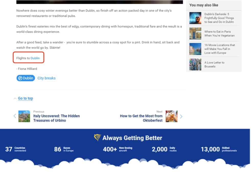This screenshot has width=251, height=172.
Task: Click the 37 Countries connected stat
Action: click(16, 149)
